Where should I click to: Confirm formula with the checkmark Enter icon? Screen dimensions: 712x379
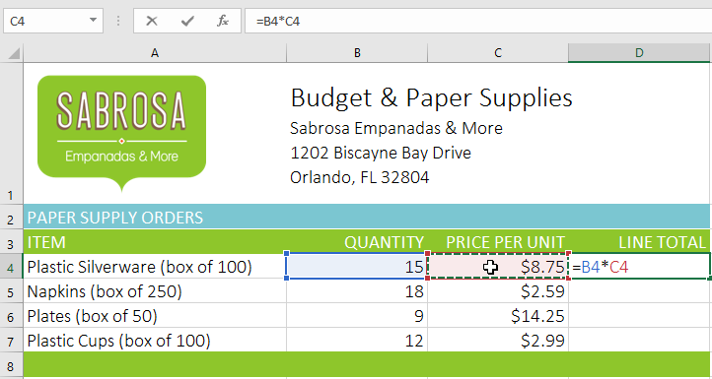click(x=187, y=21)
